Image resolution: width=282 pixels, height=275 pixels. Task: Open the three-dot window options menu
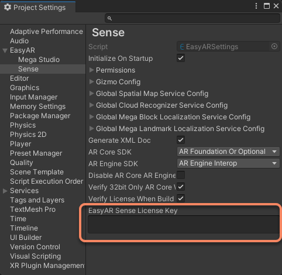(x=256, y=6)
